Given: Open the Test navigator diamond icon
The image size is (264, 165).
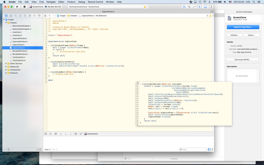Looking at the screenshot, I should (25, 16).
